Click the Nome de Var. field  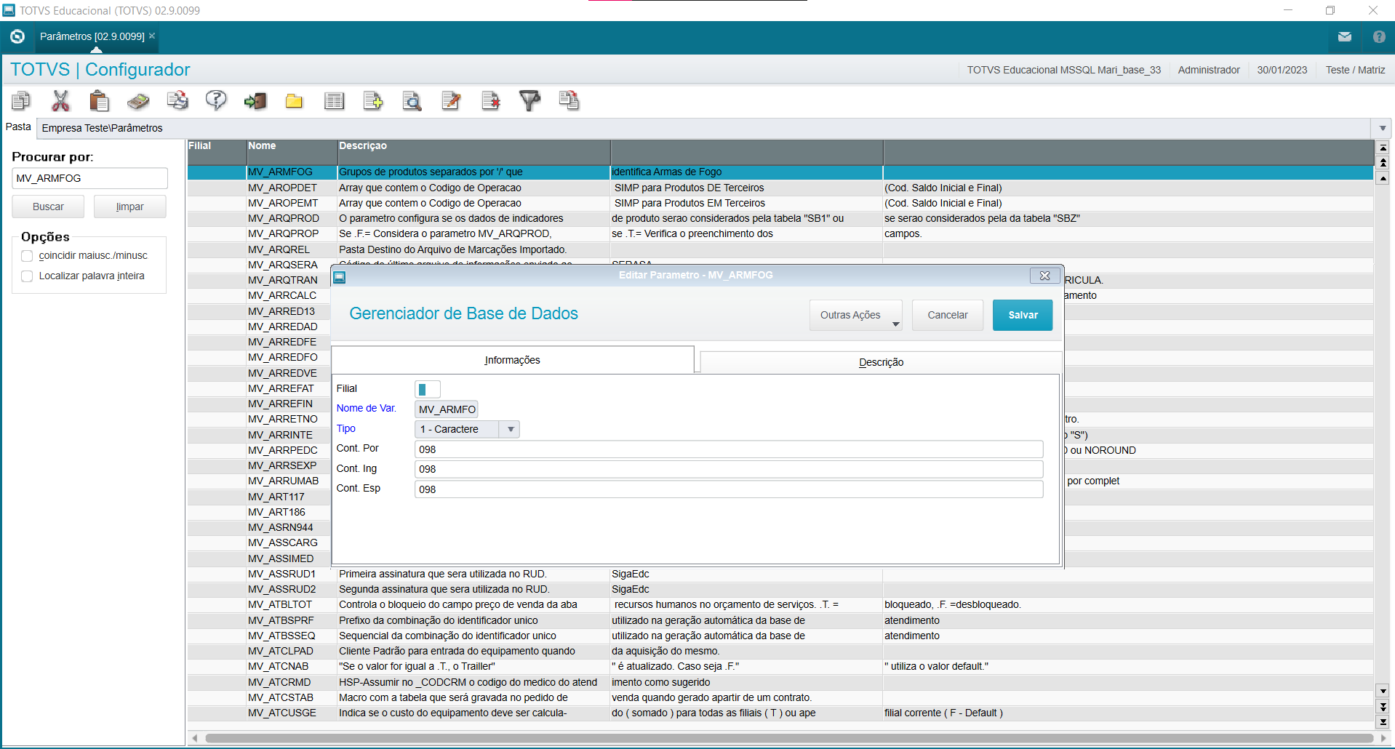[x=447, y=409]
